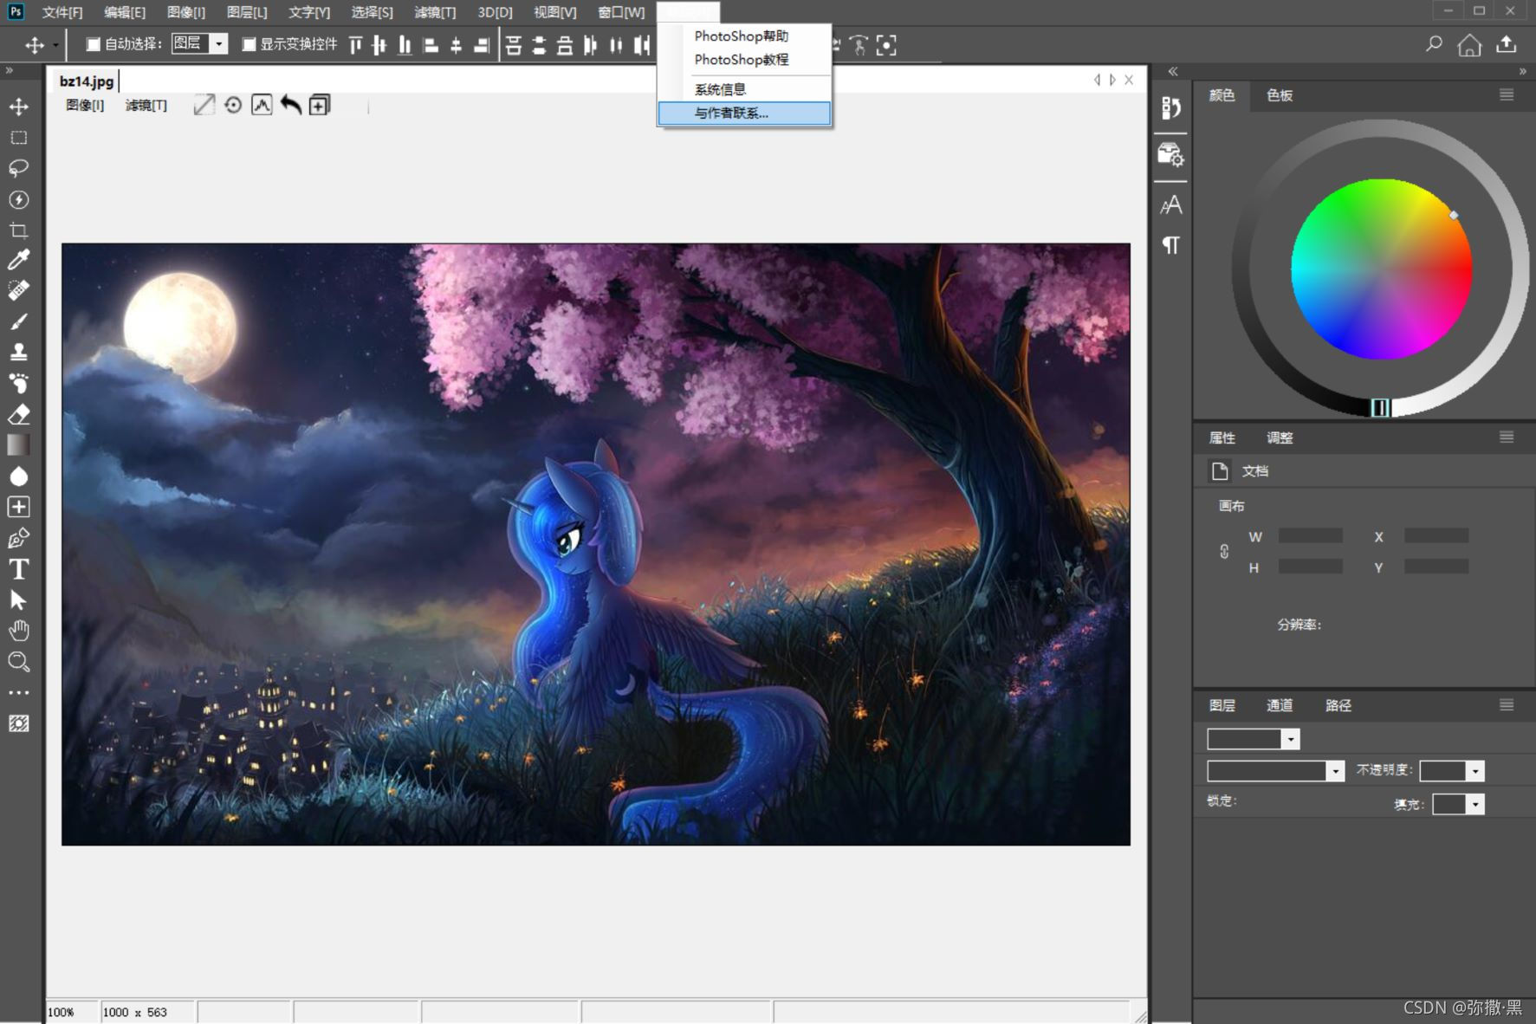This screenshot has height=1024, width=1536.
Task: Open the paragraph pilcrow panel icon
Action: point(1170,245)
